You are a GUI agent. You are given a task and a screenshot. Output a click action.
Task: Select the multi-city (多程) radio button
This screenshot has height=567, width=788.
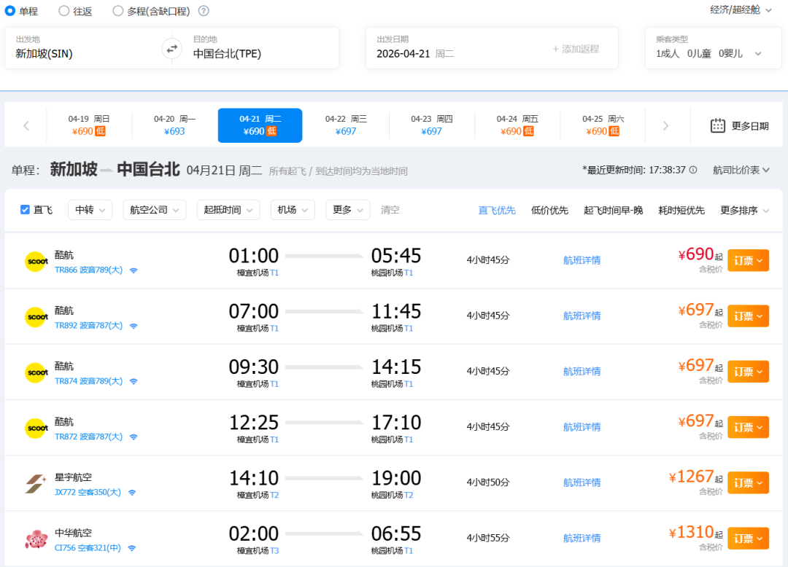pyautogui.click(x=118, y=11)
